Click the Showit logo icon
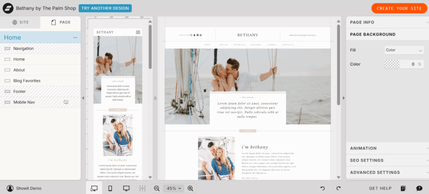The height and width of the screenshot is (194, 429). point(8,8)
